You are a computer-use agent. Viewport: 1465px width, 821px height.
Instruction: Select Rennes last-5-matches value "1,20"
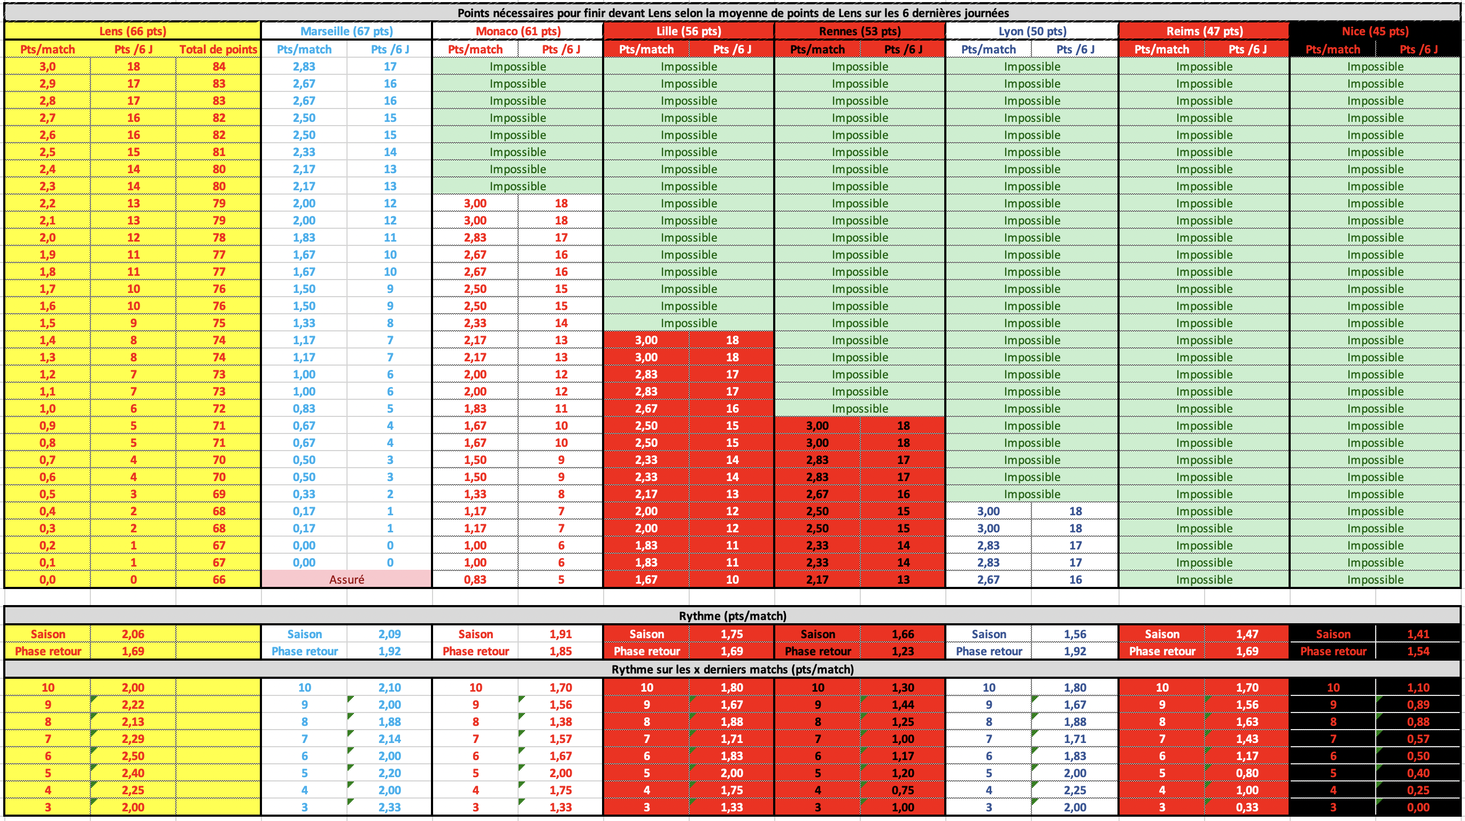point(903,773)
